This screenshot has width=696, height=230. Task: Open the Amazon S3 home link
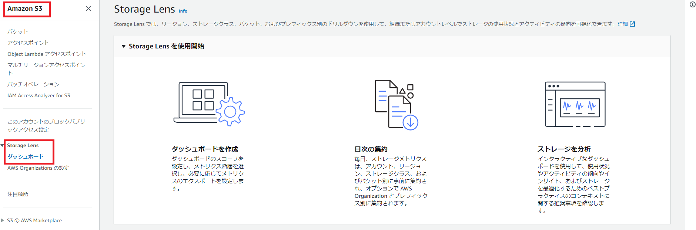coord(25,9)
